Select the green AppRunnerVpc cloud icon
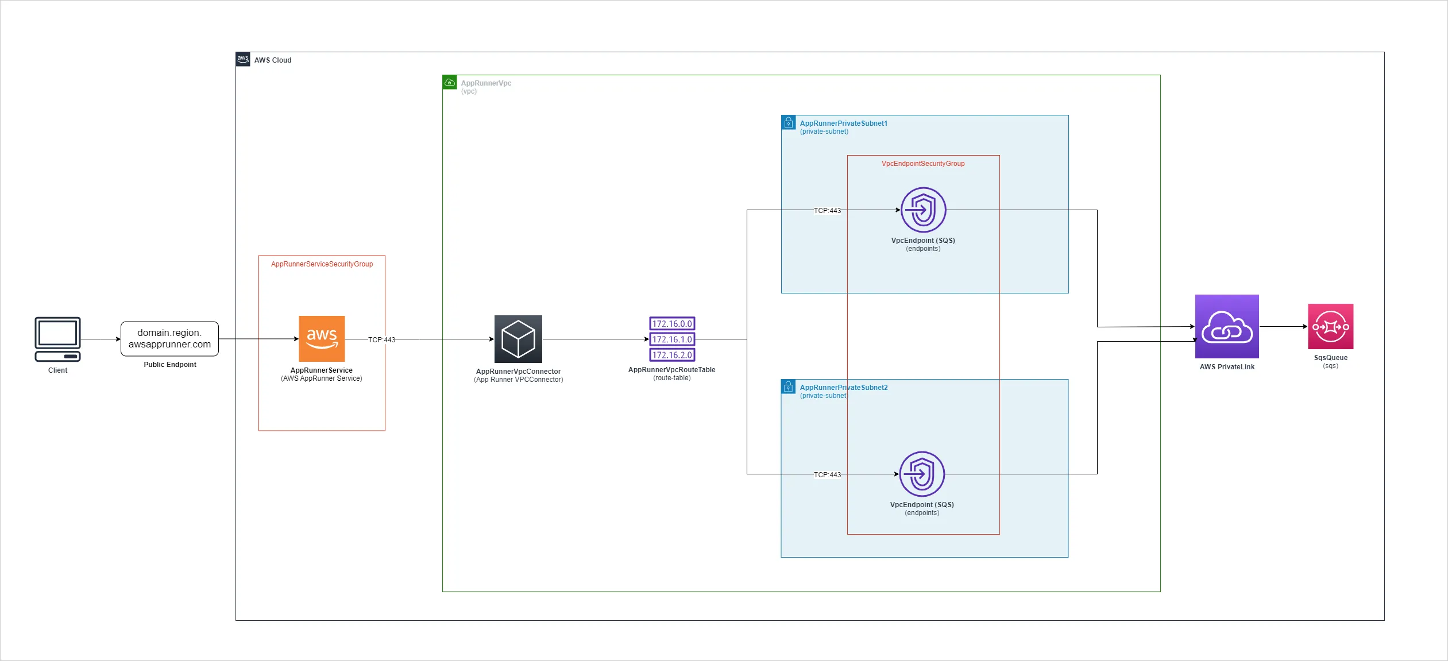 coord(450,82)
